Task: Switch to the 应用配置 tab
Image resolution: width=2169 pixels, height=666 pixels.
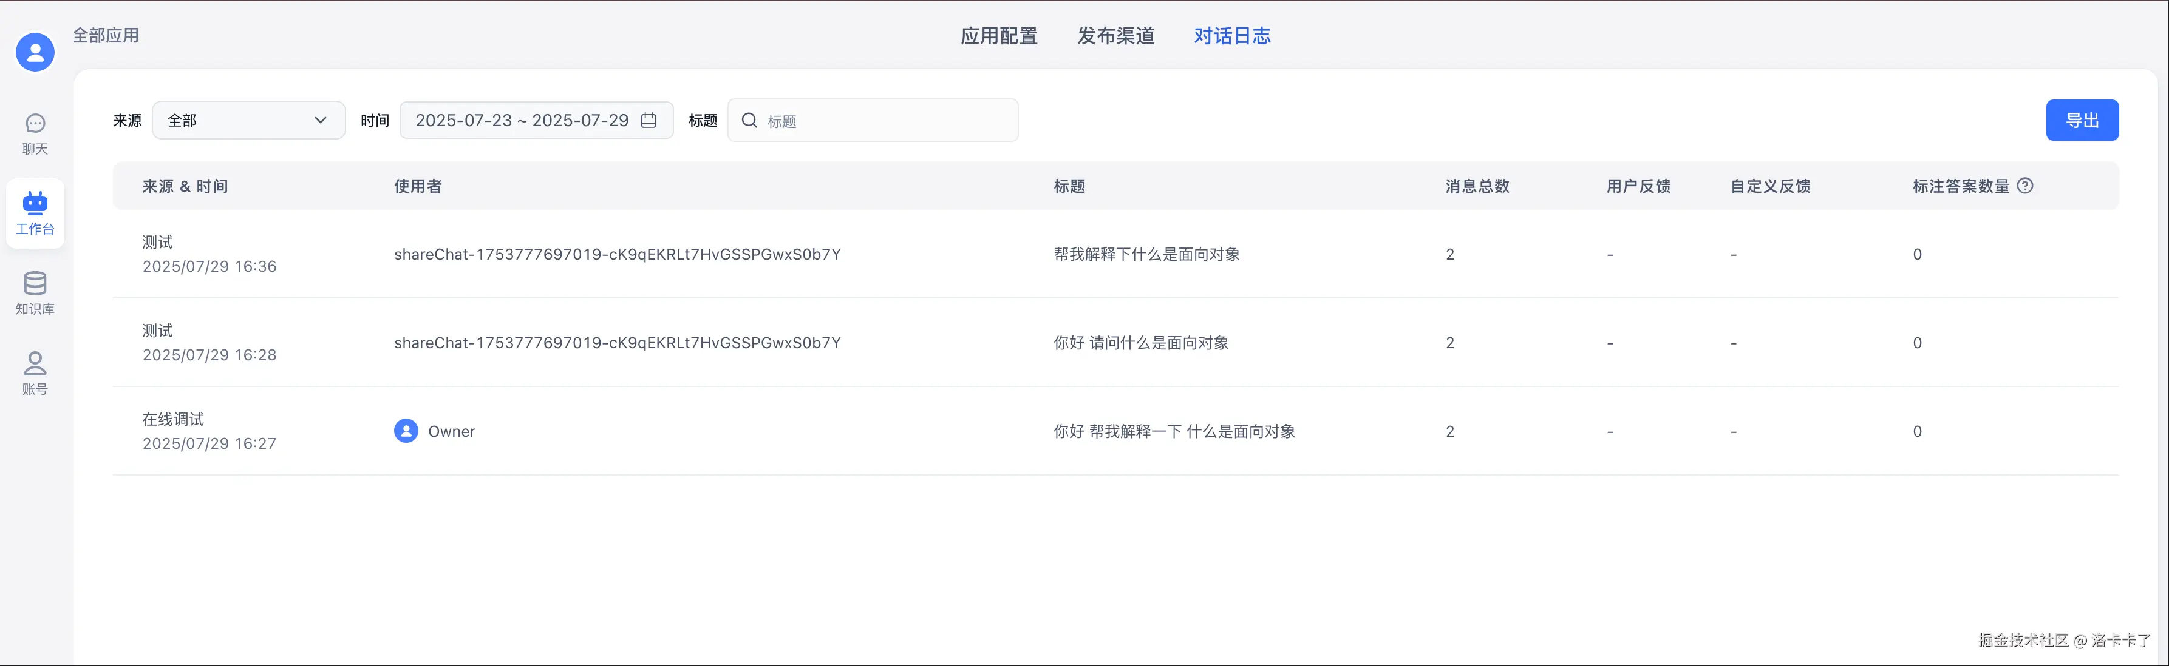Action: pyautogui.click(x=999, y=35)
